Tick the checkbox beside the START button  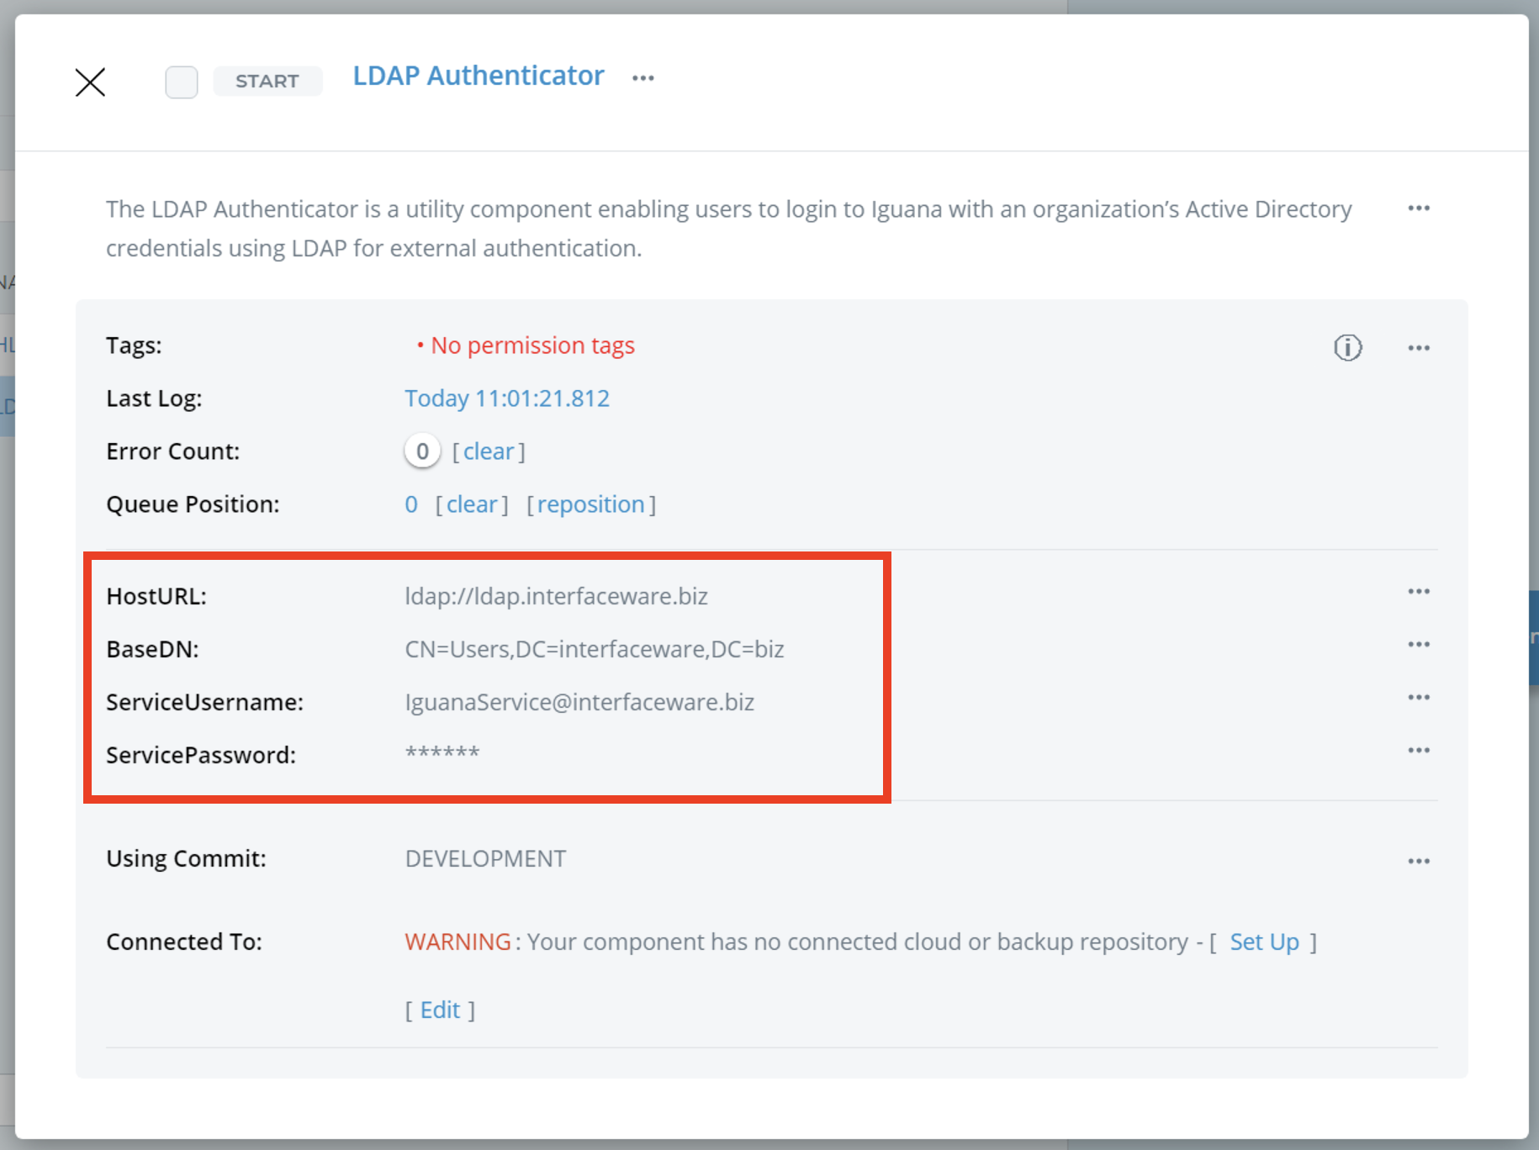click(182, 82)
